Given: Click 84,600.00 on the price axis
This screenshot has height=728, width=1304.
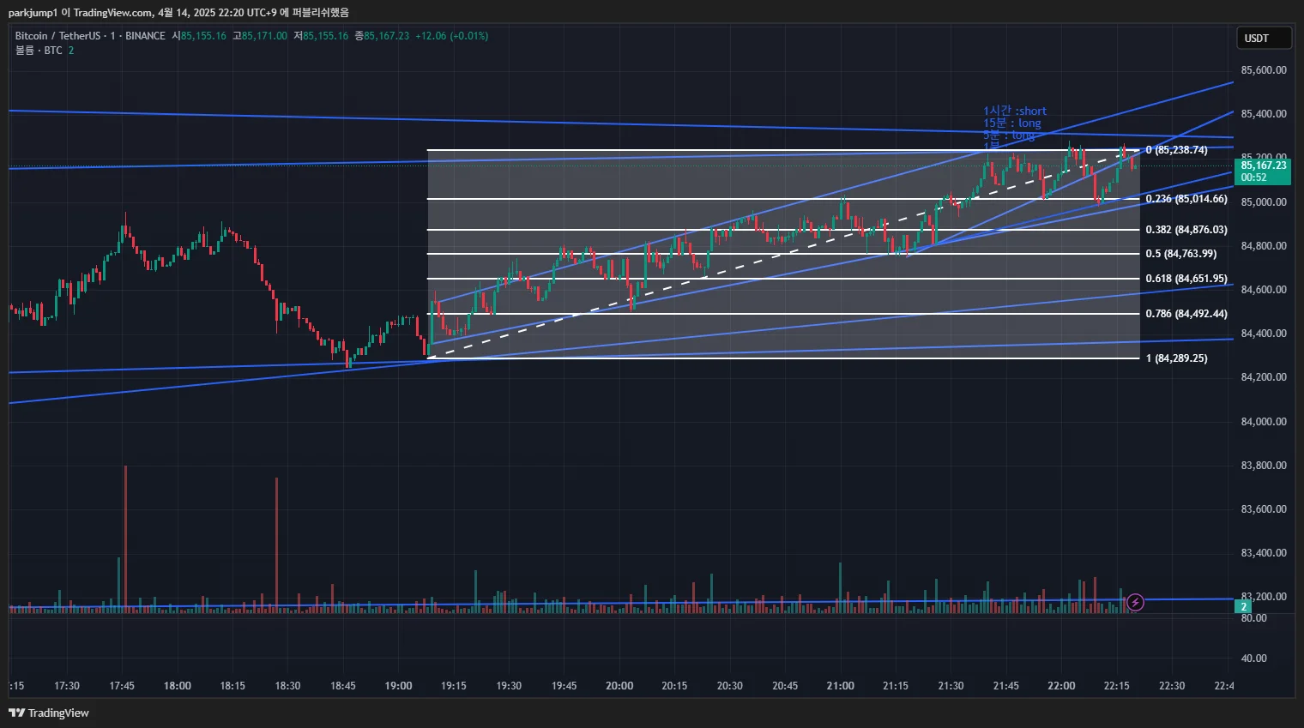Looking at the screenshot, I should tap(1264, 290).
